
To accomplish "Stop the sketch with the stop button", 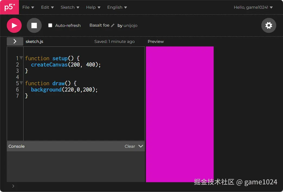I will (x=34, y=25).
